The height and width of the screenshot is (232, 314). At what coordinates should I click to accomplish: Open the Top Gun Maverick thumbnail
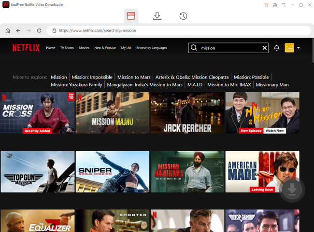[38, 172]
